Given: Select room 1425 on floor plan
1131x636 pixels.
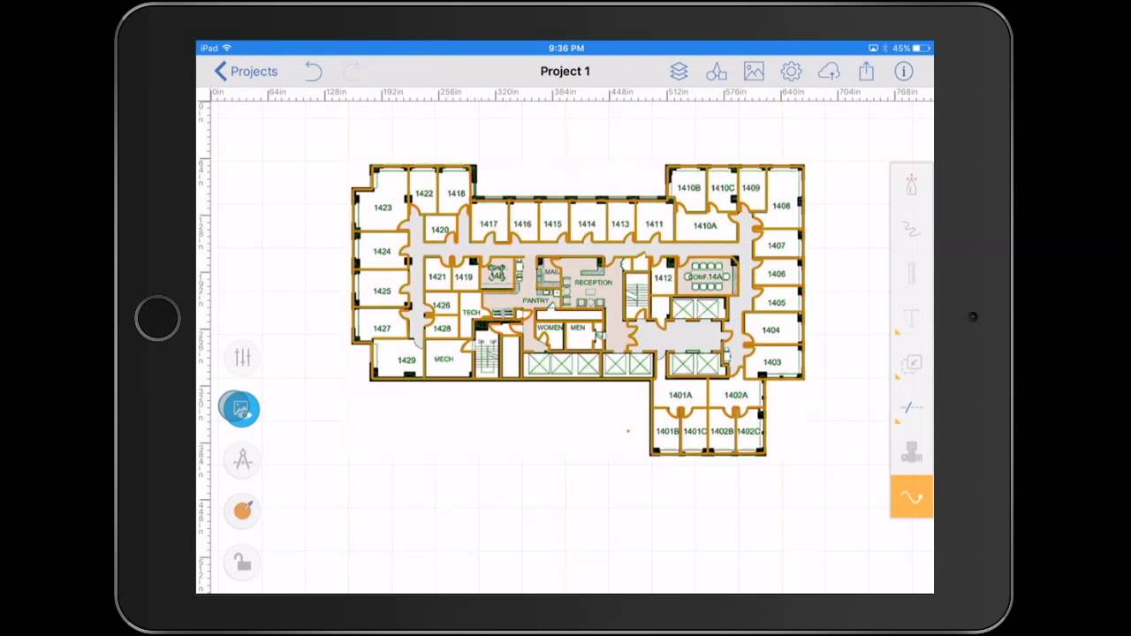Looking at the screenshot, I should click(382, 291).
